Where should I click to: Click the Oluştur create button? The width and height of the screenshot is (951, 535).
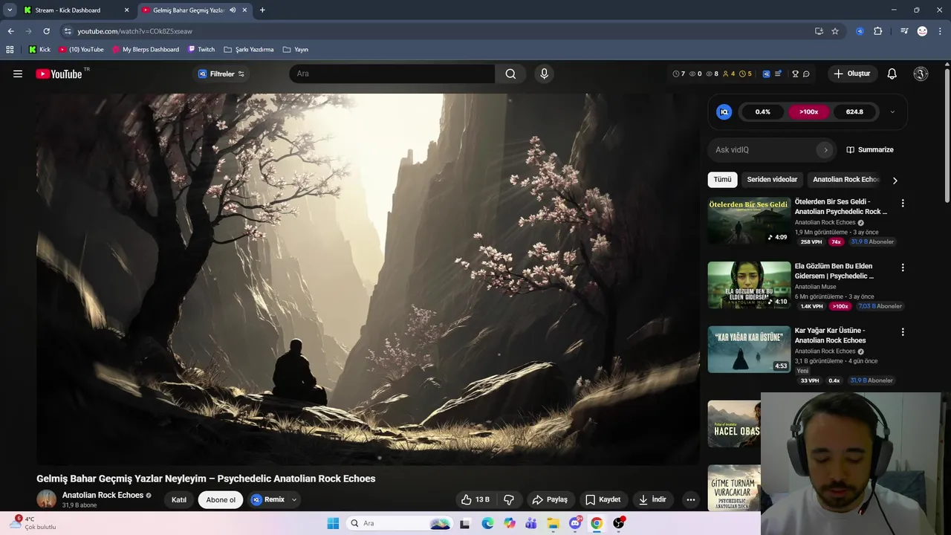(852, 74)
